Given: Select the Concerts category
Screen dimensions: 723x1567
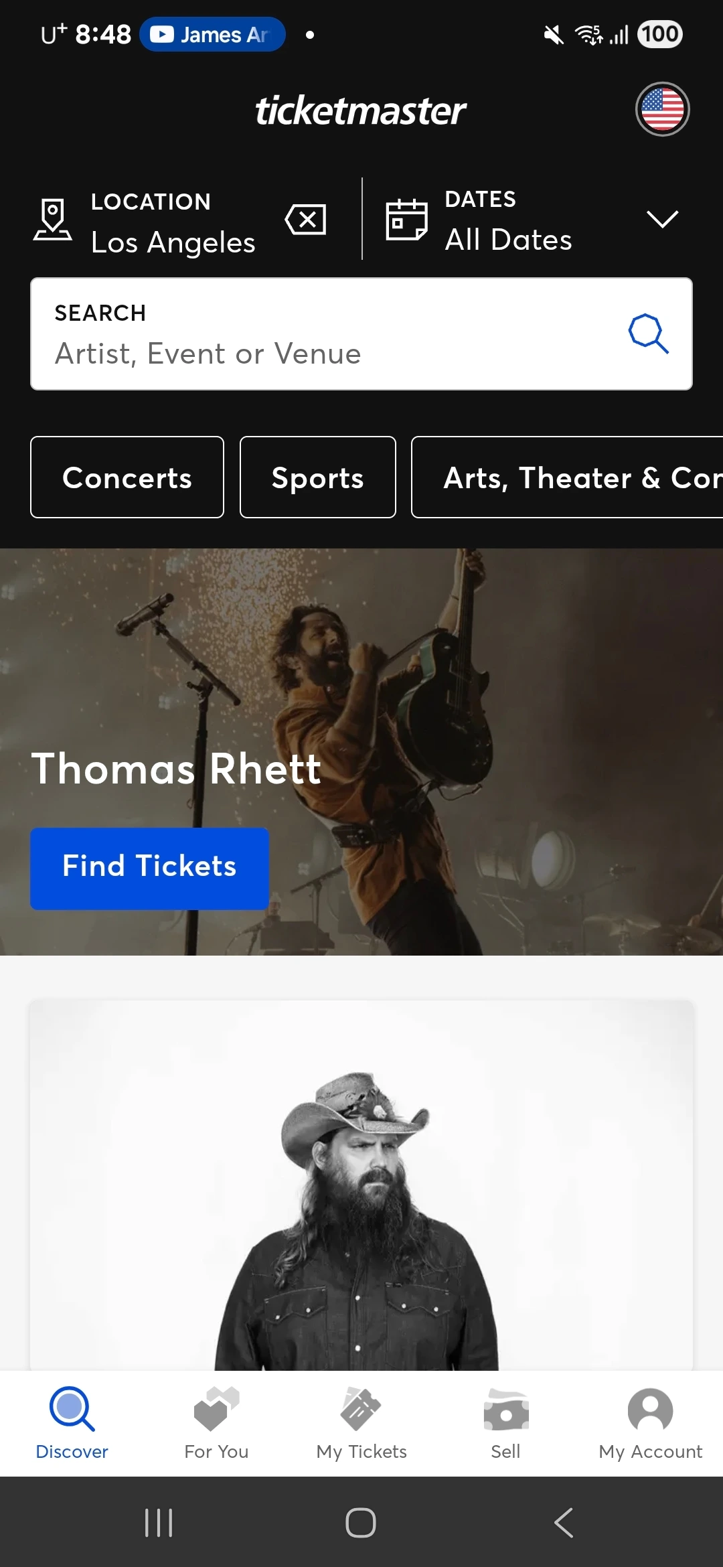Looking at the screenshot, I should pos(127,477).
